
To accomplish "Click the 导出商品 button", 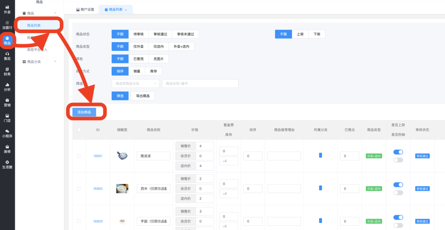I will click(x=143, y=96).
